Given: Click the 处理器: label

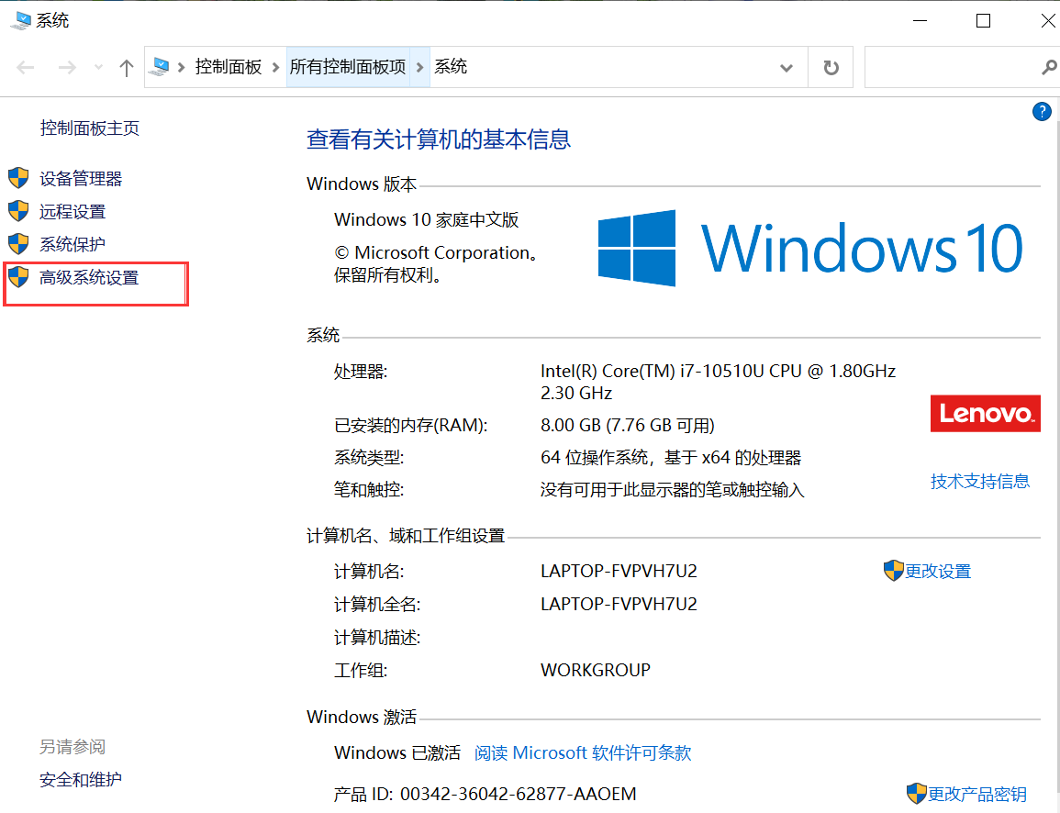Looking at the screenshot, I should [361, 371].
